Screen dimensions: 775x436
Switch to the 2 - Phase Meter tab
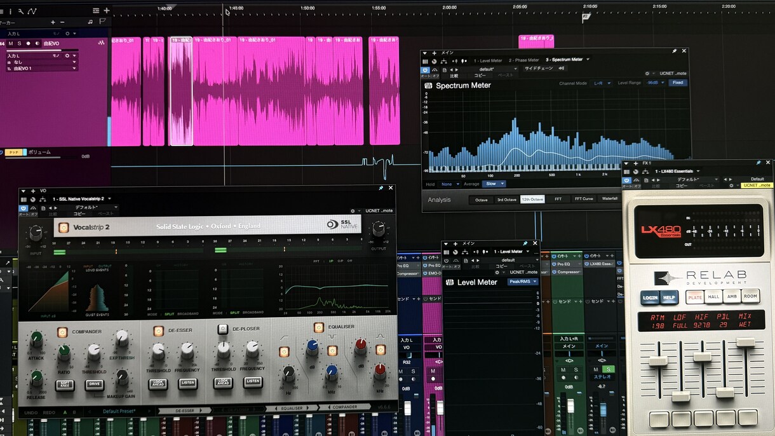[x=524, y=60]
